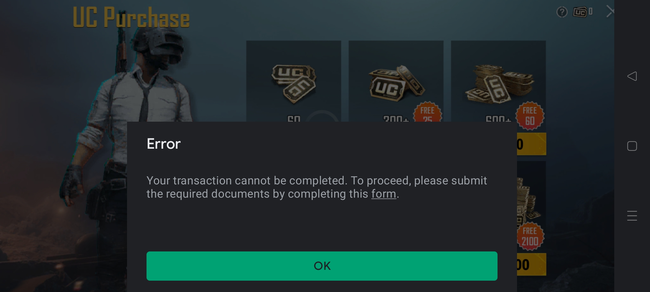Tap the Android home square button
650x292 pixels.
632,146
